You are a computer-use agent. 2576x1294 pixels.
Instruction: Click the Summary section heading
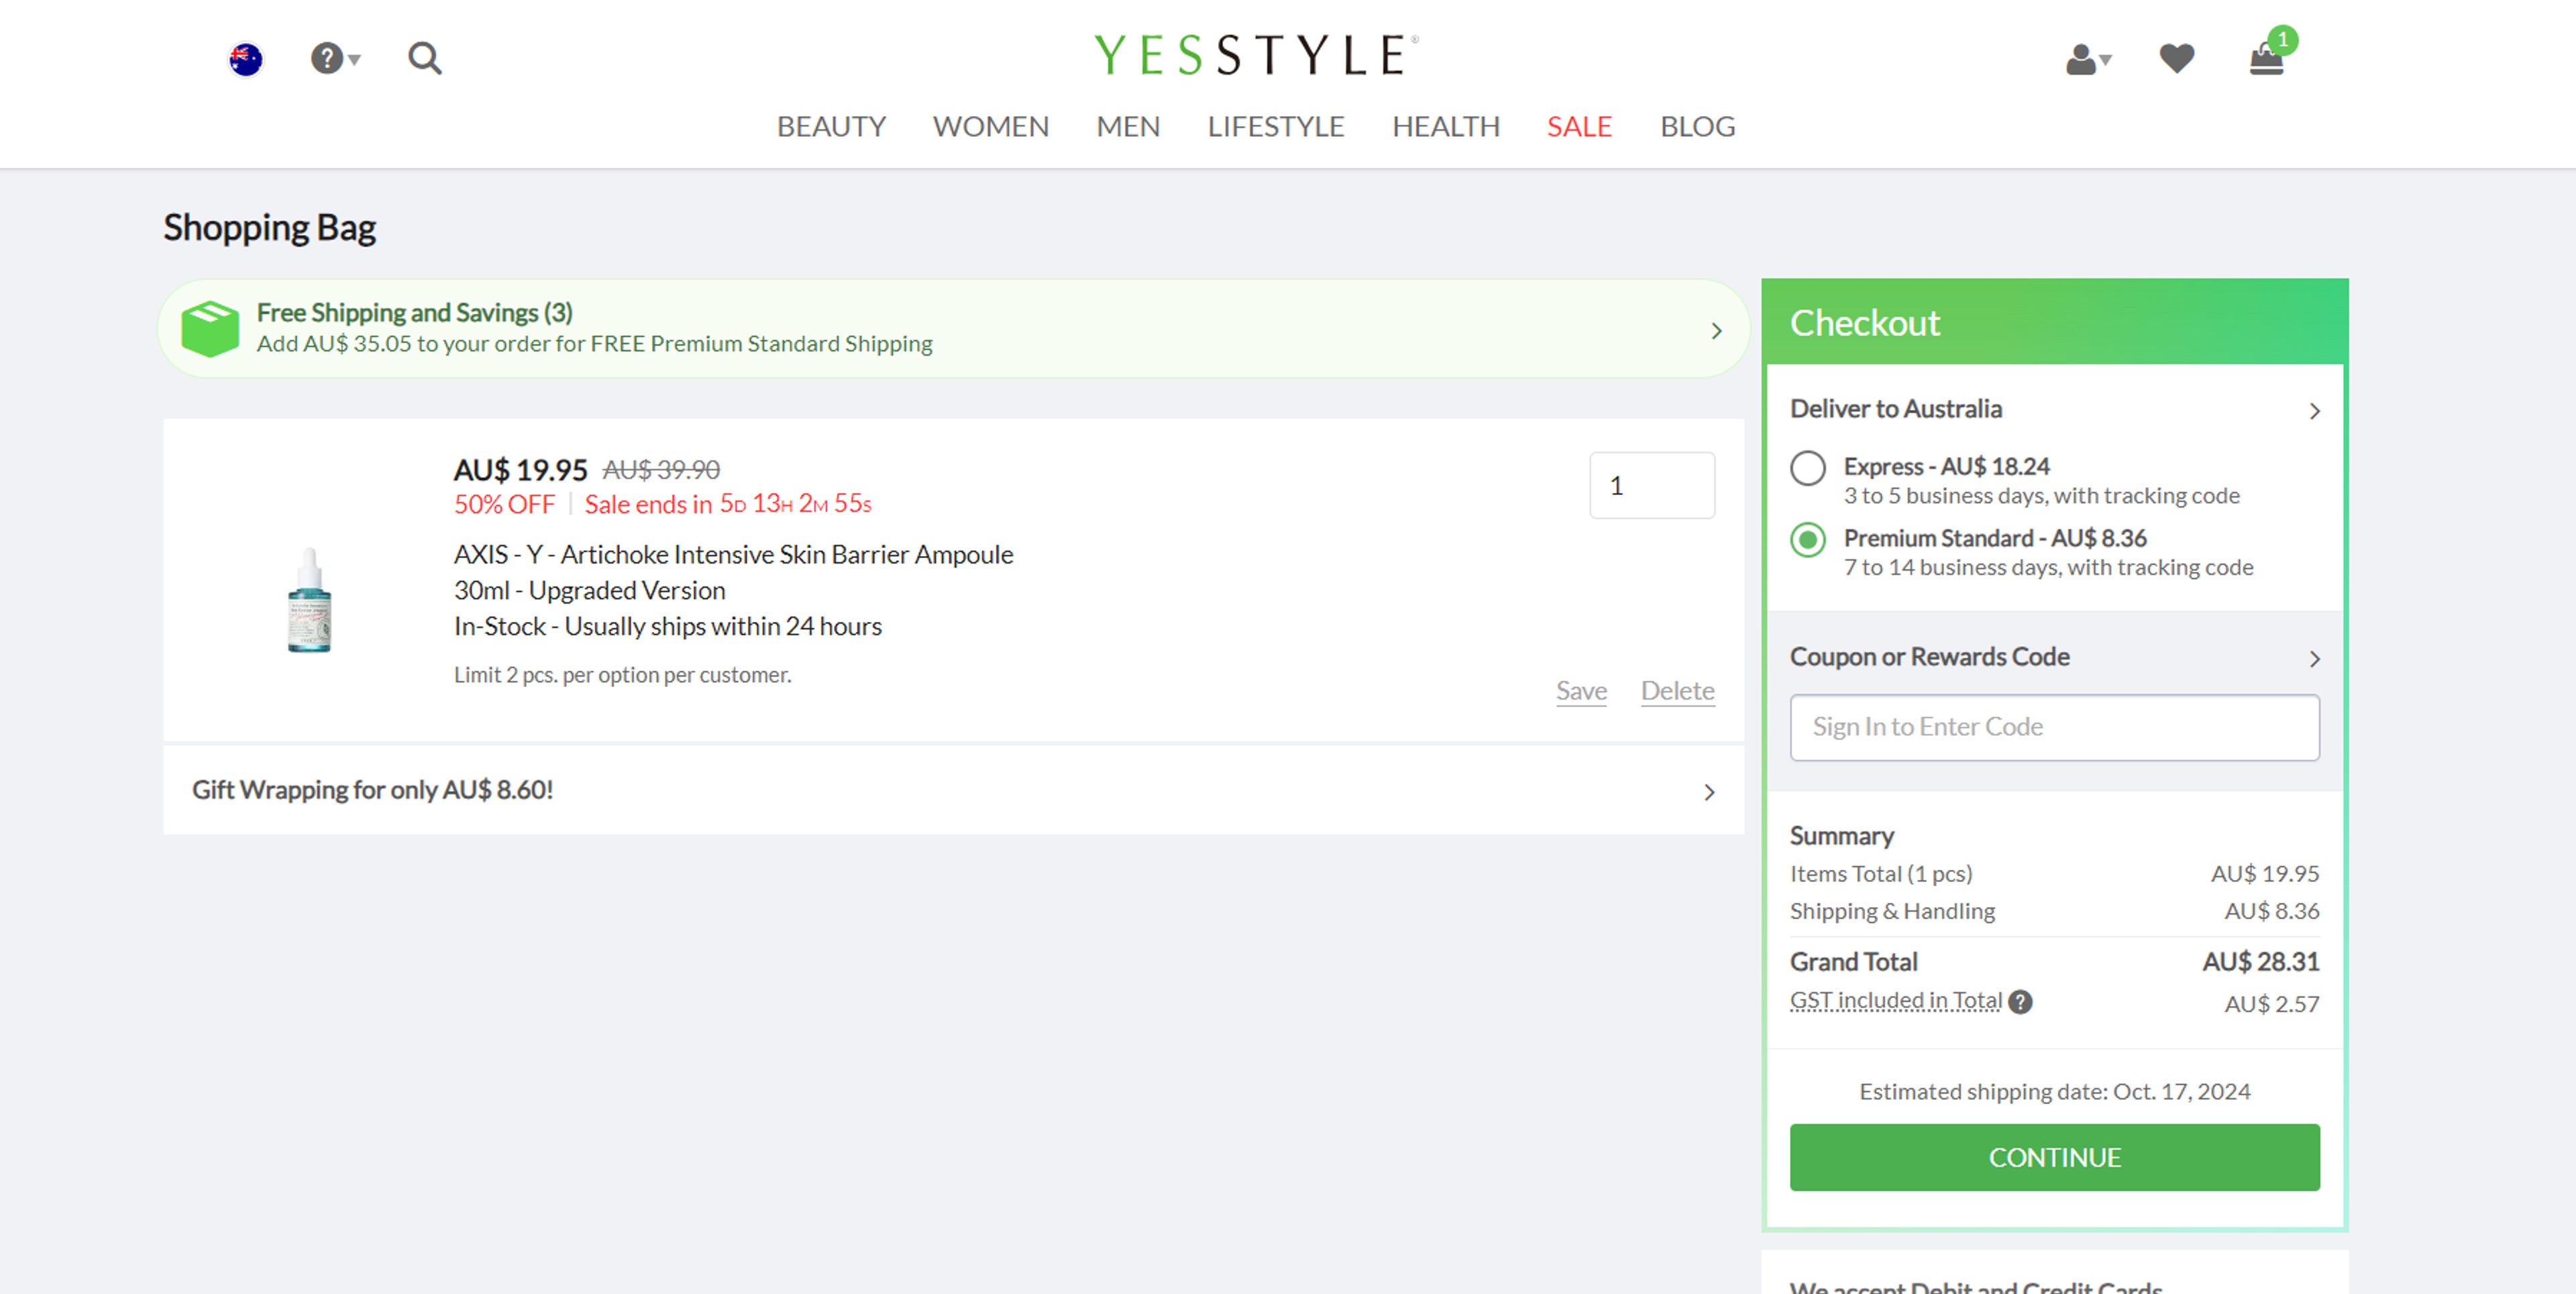point(1841,836)
